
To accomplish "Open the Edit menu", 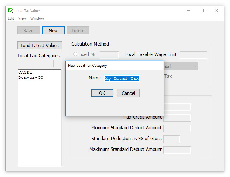I will click(11, 18).
